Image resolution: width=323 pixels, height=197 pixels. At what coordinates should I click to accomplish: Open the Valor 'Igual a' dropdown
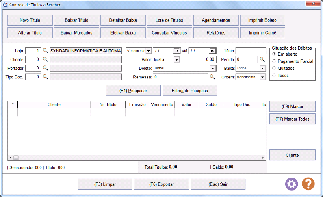pos(177,60)
